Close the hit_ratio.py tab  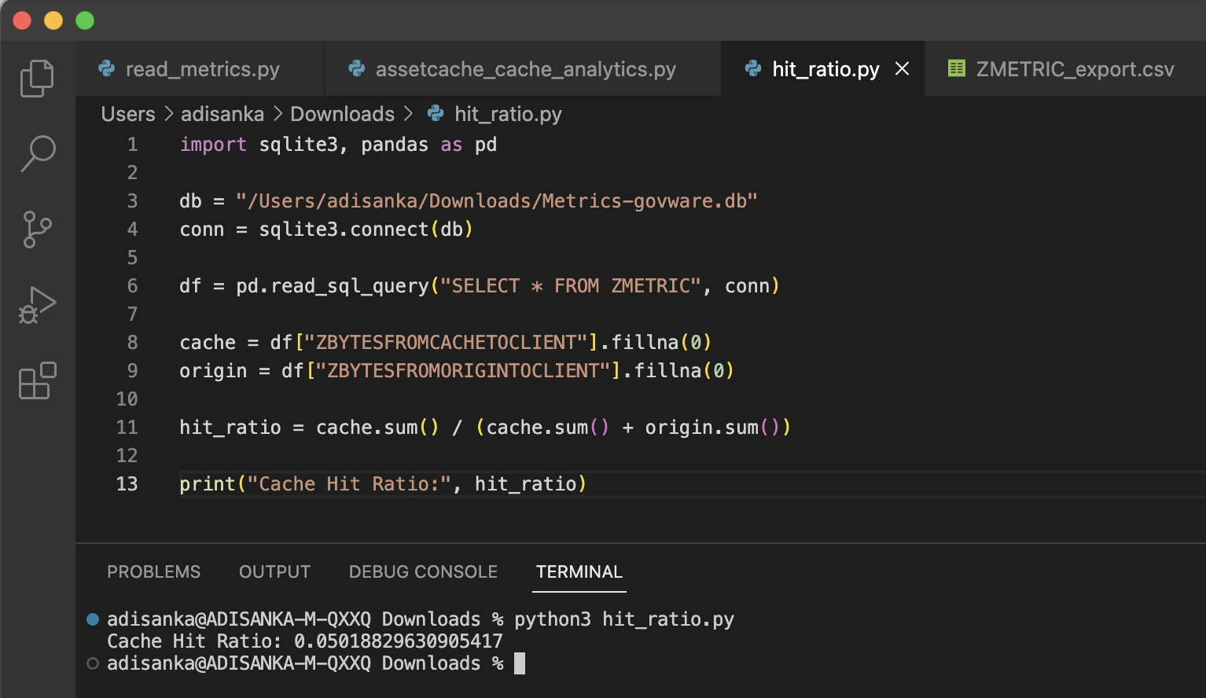coord(901,68)
